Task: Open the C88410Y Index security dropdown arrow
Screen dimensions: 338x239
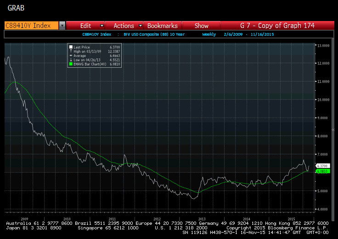Action: tap(62, 26)
